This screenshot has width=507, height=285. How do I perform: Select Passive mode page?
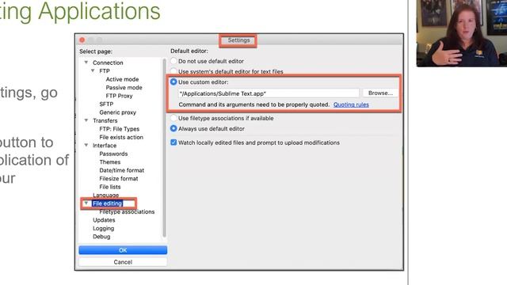(x=124, y=88)
